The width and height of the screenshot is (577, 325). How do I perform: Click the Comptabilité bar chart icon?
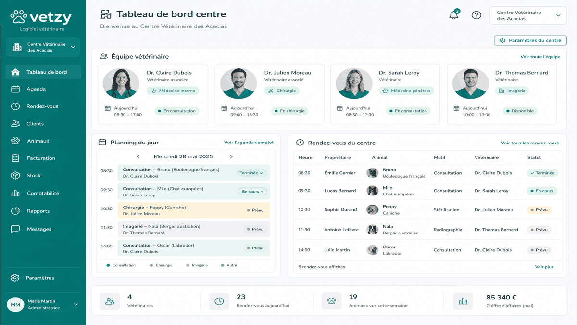click(x=15, y=193)
